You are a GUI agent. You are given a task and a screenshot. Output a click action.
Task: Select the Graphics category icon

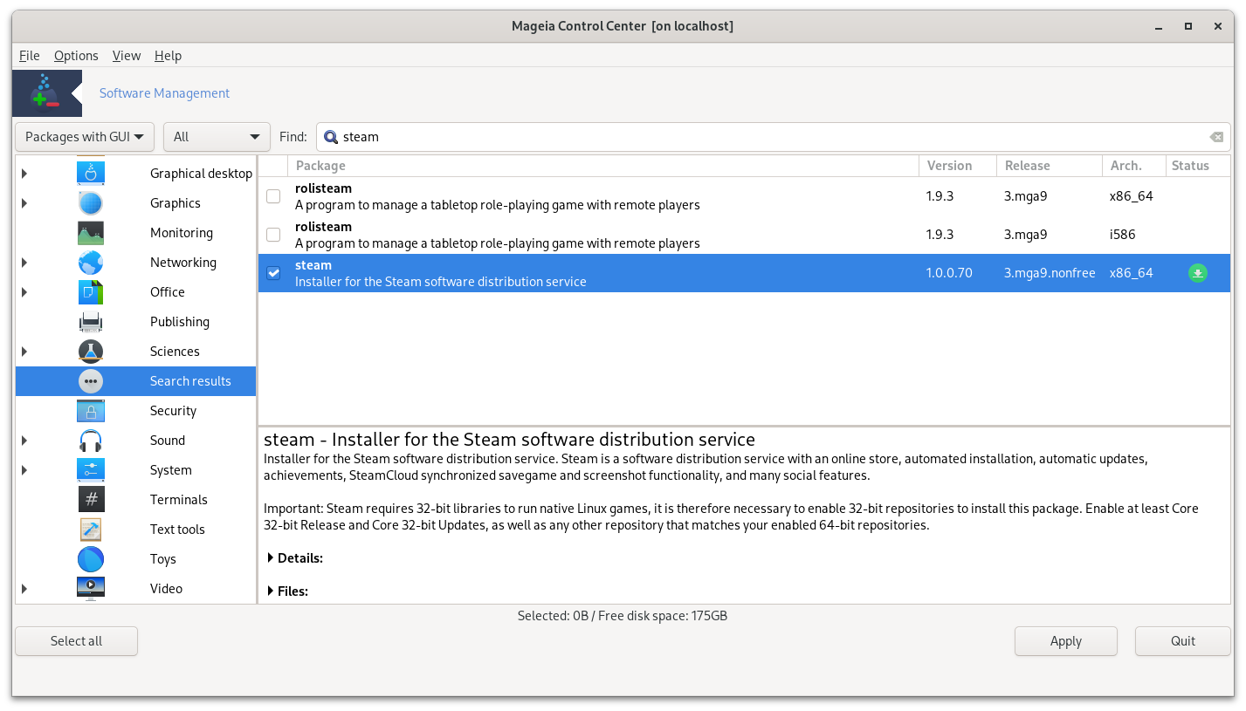(x=91, y=203)
